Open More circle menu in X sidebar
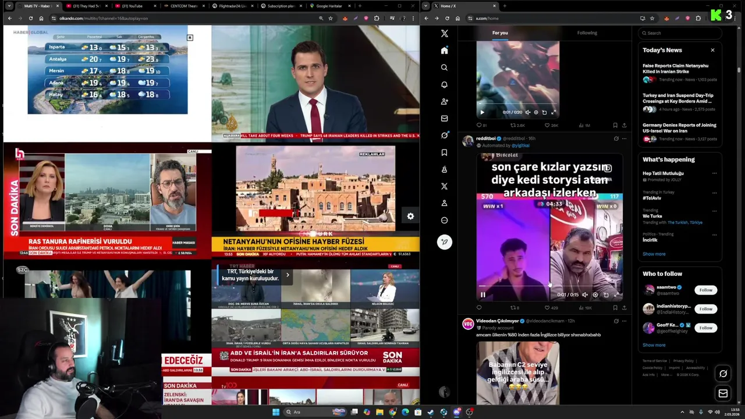The width and height of the screenshot is (745, 419). click(x=444, y=220)
